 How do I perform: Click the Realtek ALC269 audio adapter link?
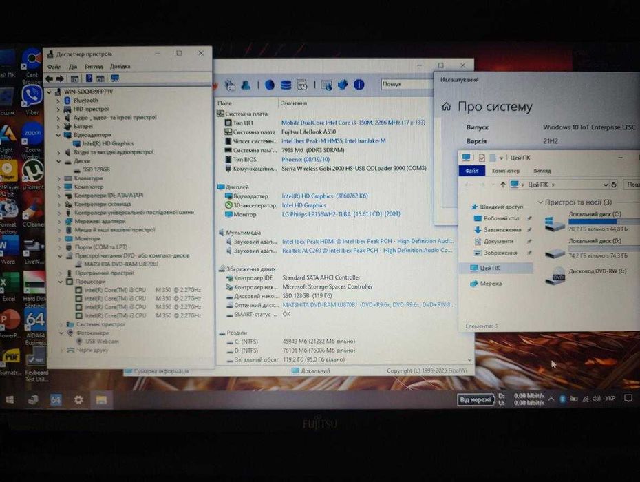[x=367, y=251]
